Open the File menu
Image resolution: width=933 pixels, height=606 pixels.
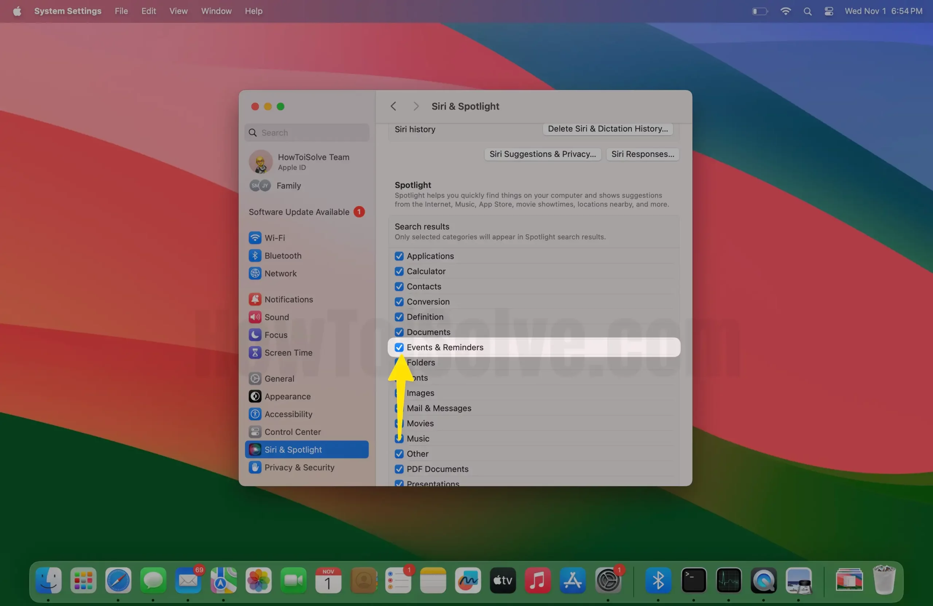pos(121,11)
